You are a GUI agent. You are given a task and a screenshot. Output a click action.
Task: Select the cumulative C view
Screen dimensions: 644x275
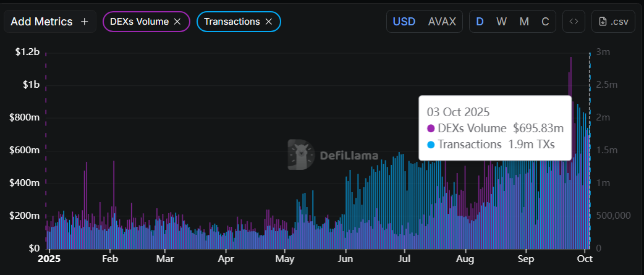[x=545, y=22]
